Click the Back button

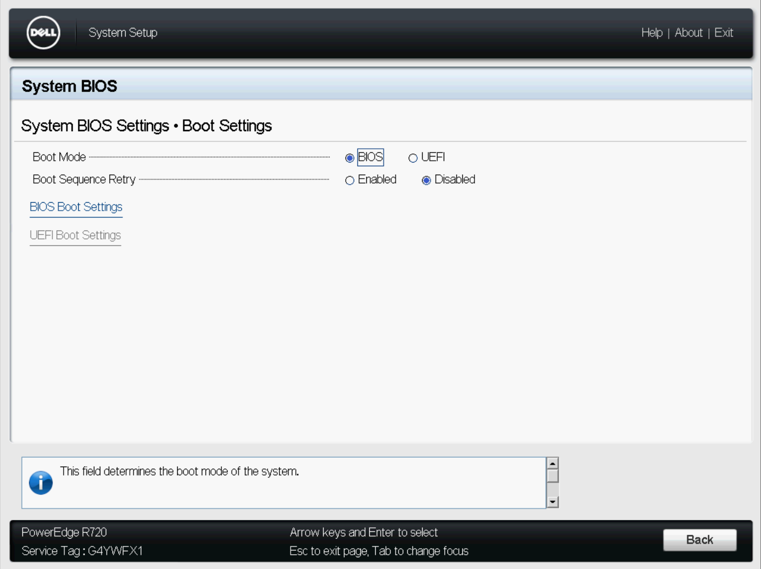[700, 540]
